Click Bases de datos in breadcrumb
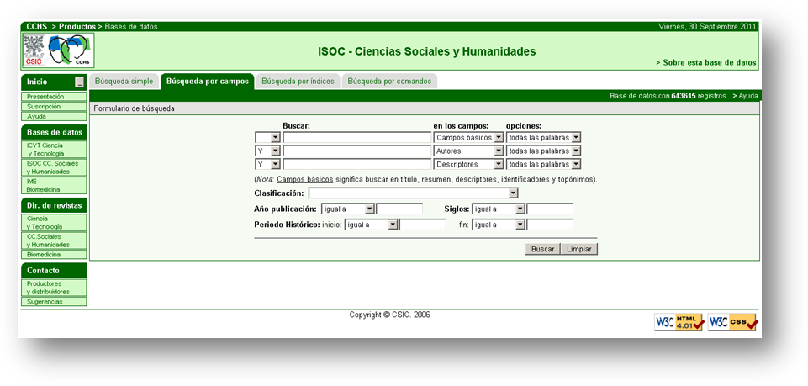 coord(131,26)
